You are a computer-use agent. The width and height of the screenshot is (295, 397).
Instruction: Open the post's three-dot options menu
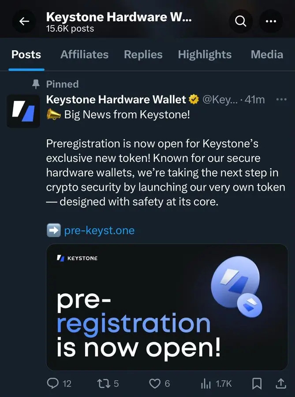pyautogui.click(x=282, y=99)
